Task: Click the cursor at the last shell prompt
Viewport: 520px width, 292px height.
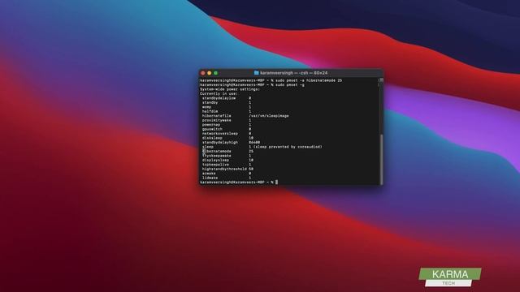Action: click(x=276, y=182)
